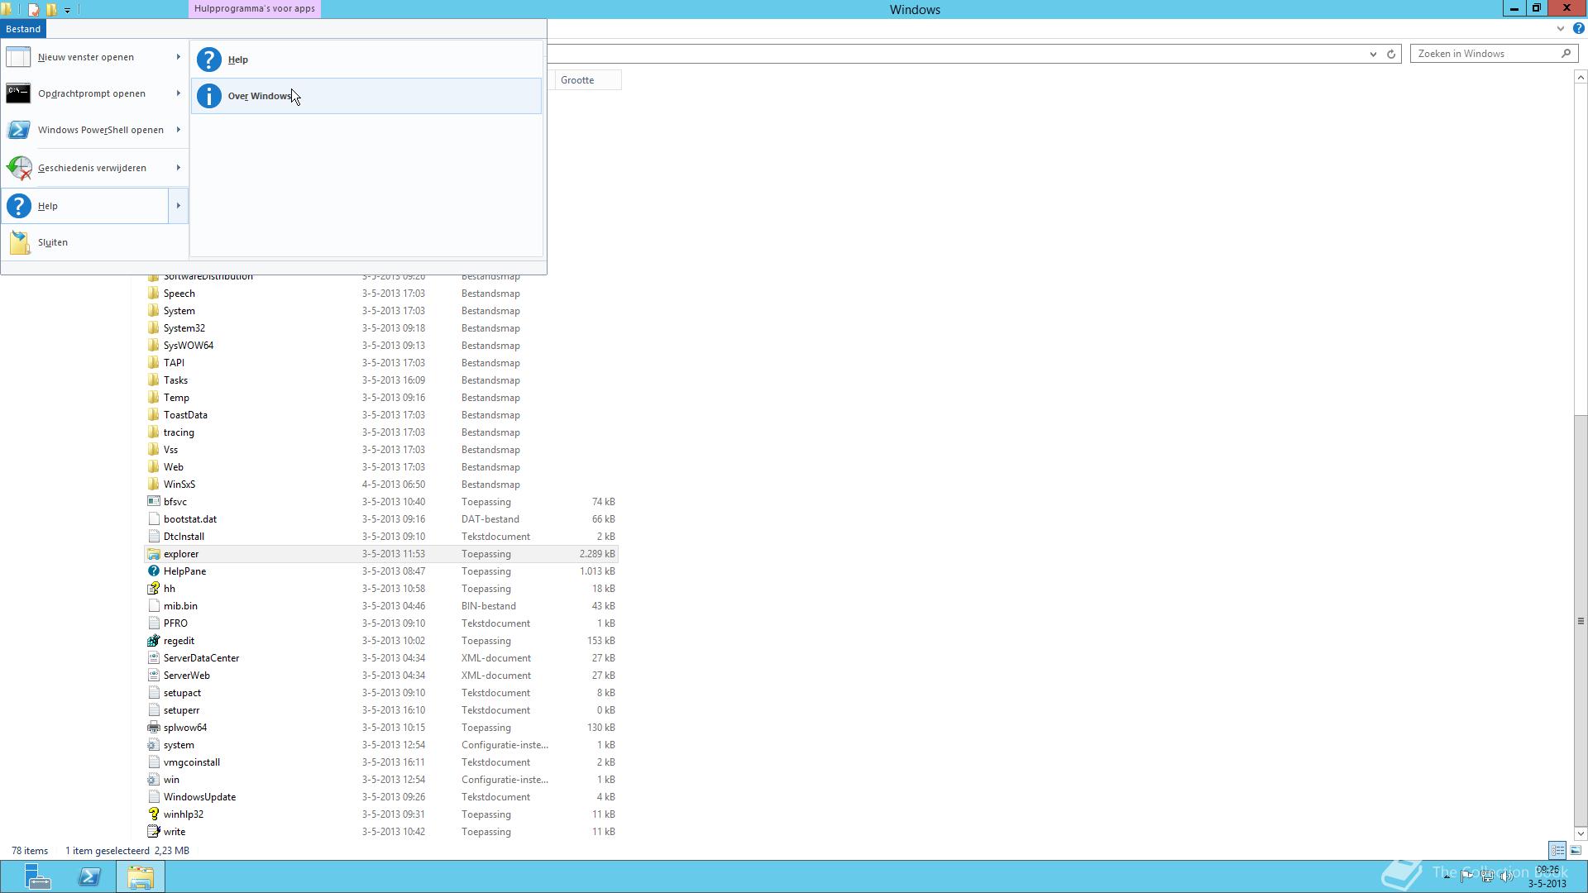Click File Explorer on the taskbar

[x=141, y=876]
